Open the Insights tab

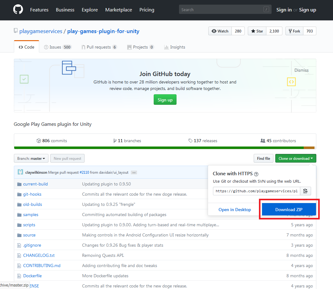click(175, 47)
